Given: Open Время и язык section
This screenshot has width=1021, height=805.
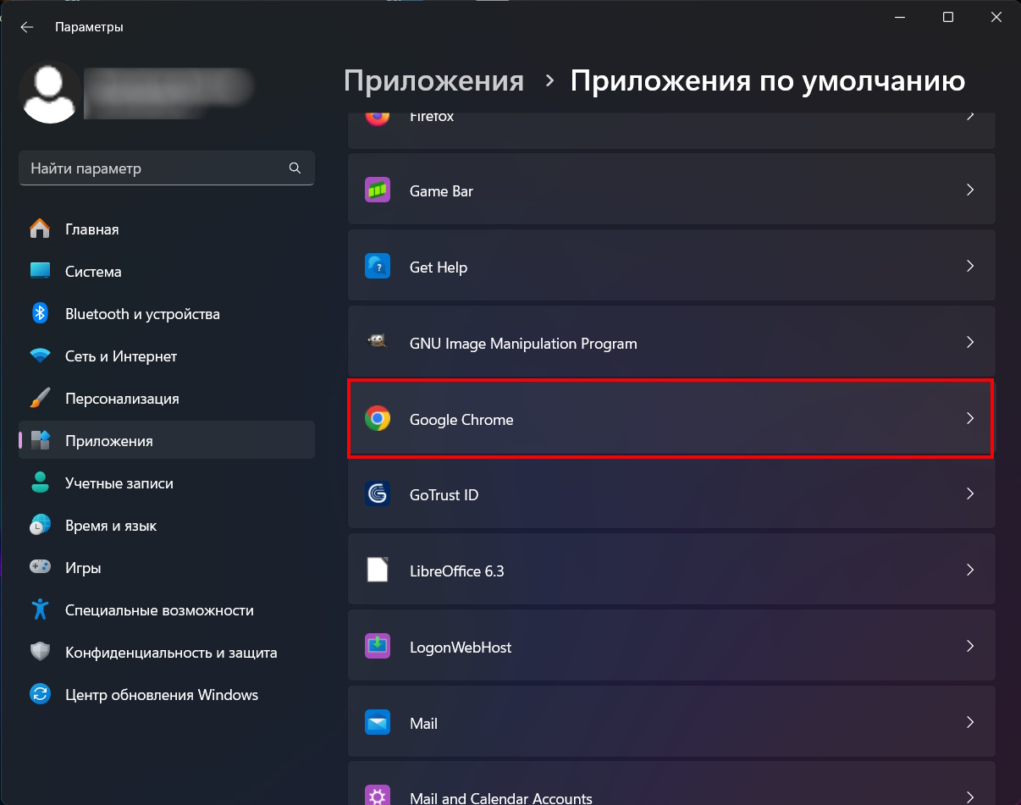Looking at the screenshot, I should click(167, 526).
